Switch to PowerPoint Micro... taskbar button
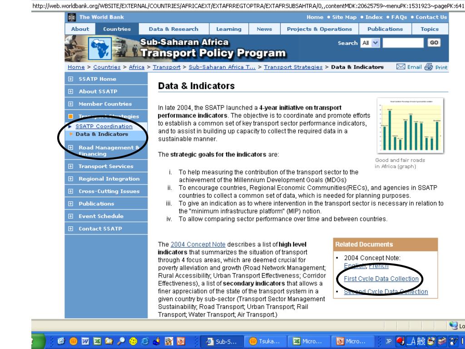The height and width of the screenshot is (349, 465). 352,341
